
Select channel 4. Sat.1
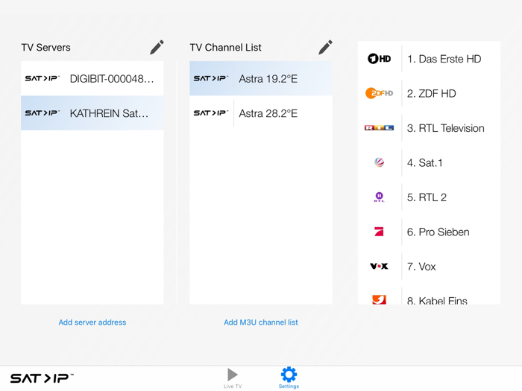(x=429, y=162)
